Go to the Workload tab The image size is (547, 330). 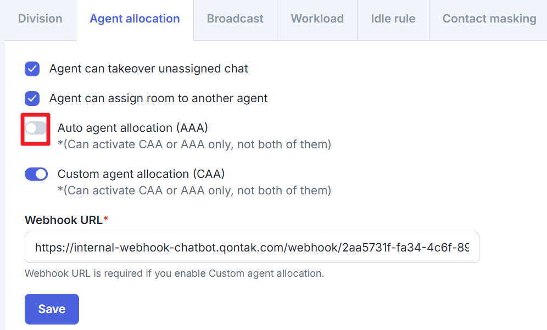[317, 19]
